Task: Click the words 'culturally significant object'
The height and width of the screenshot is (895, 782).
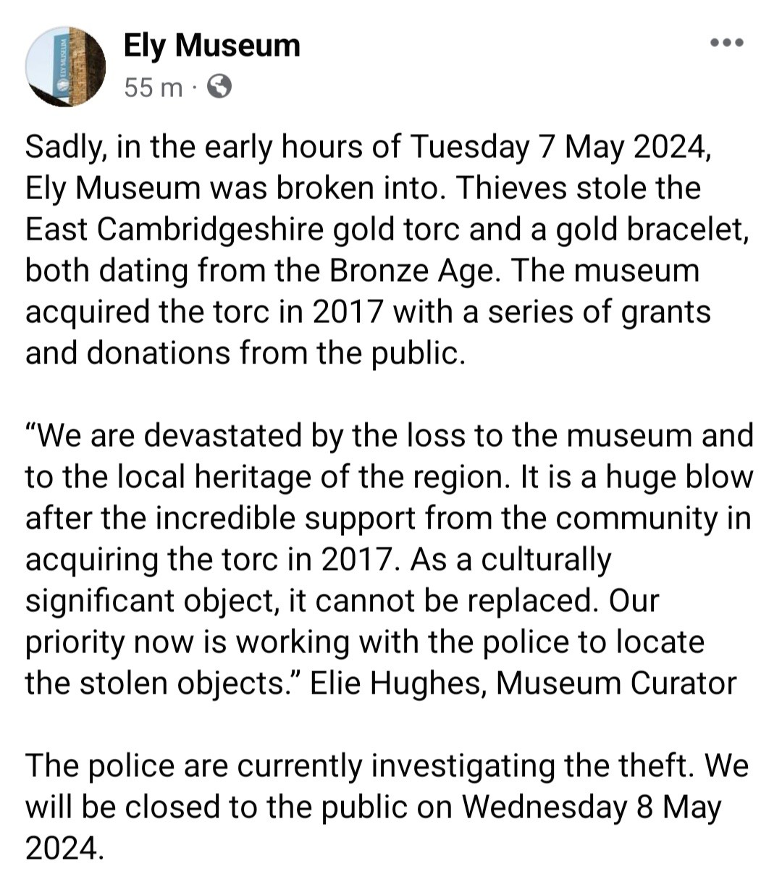Action: (x=319, y=580)
